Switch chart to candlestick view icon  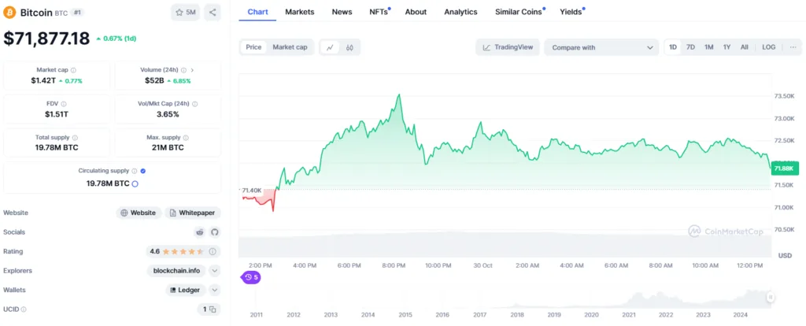[349, 47]
